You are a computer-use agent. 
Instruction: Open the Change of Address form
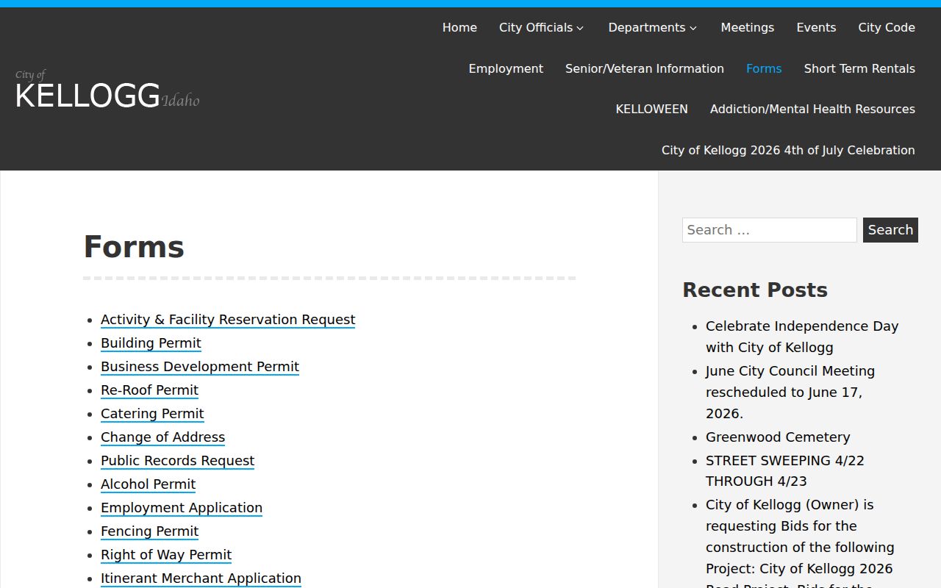click(162, 437)
